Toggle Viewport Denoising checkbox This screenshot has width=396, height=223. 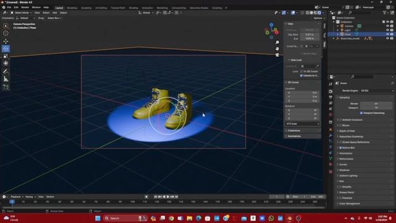click(361, 113)
